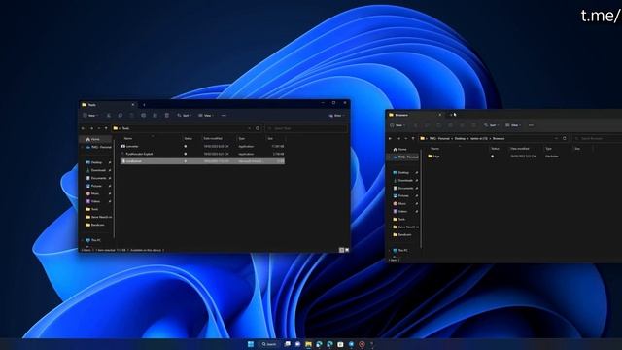Add a new tab in Browsers window
622x350 pixels.
pyautogui.click(x=451, y=115)
